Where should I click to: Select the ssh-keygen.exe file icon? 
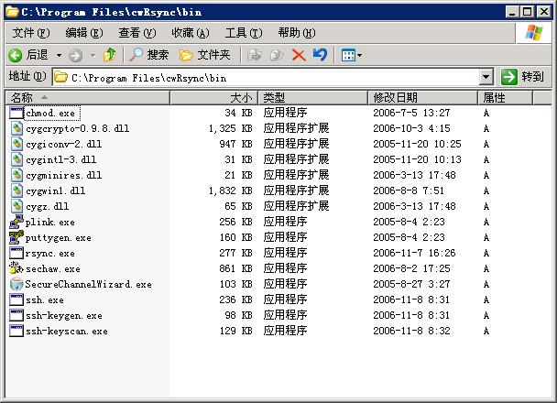tap(16, 316)
